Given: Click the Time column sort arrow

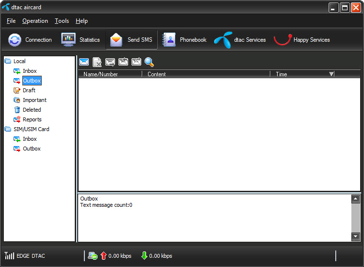Looking at the screenshot, I should coord(331,74).
